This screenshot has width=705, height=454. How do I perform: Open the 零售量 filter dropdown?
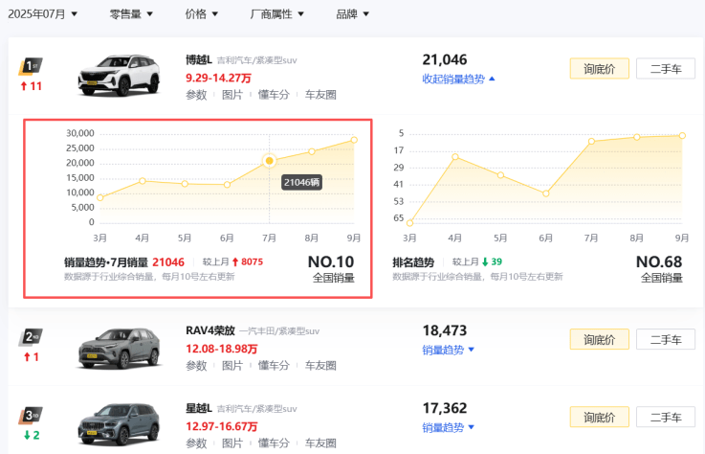click(131, 14)
